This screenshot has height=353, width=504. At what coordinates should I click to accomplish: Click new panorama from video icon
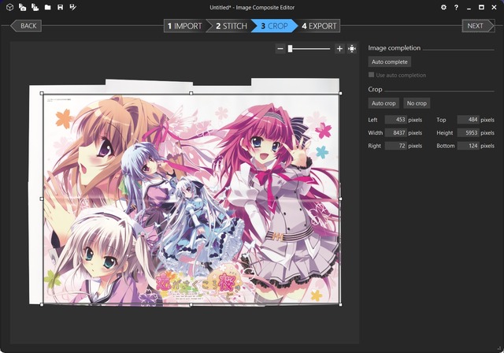click(x=35, y=7)
